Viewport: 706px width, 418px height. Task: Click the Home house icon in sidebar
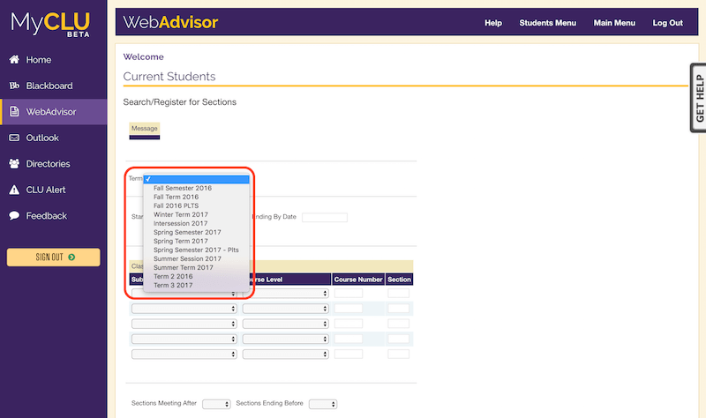coord(14,60)
